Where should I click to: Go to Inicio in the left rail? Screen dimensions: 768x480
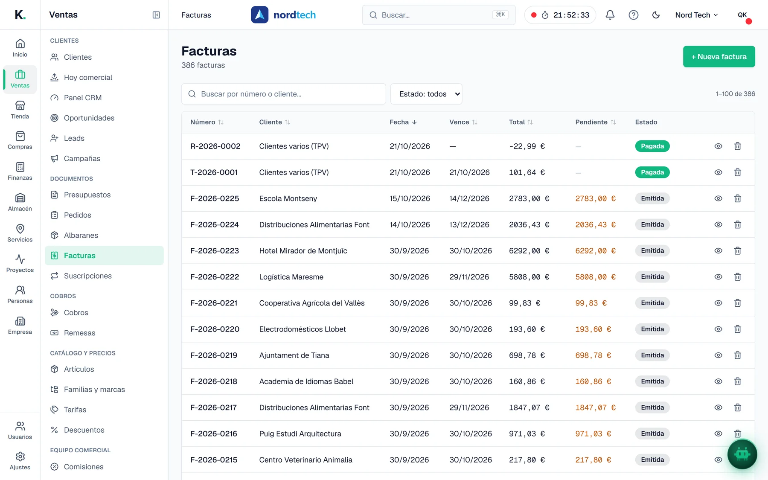tap(20, 48)
